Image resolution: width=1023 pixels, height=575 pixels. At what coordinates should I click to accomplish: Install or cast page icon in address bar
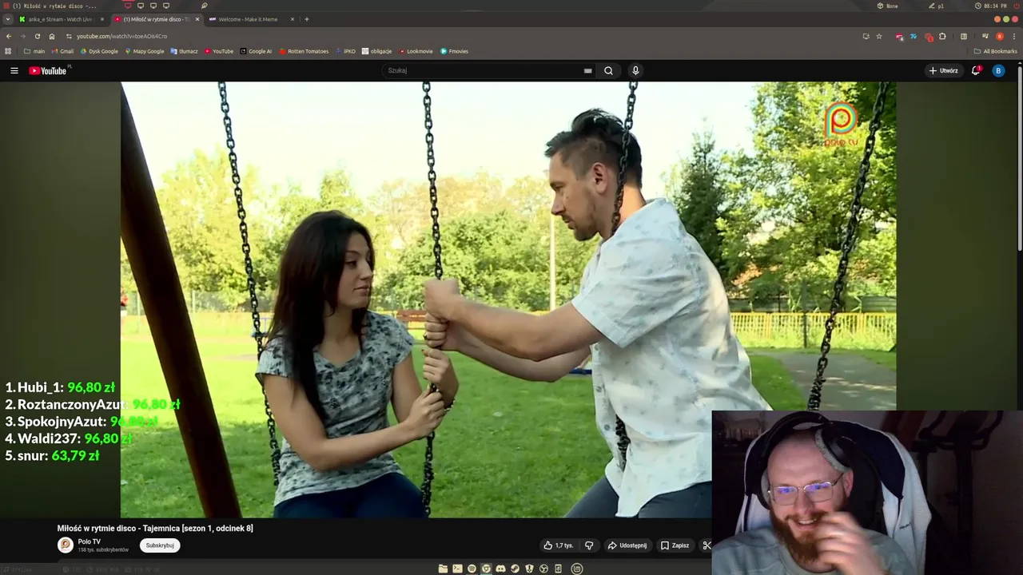pos(866,36)
